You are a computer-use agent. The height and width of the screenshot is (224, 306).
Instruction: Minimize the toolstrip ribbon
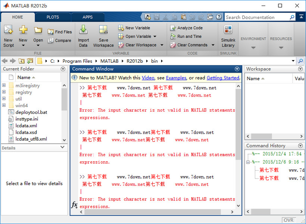(x=301, y=17)
